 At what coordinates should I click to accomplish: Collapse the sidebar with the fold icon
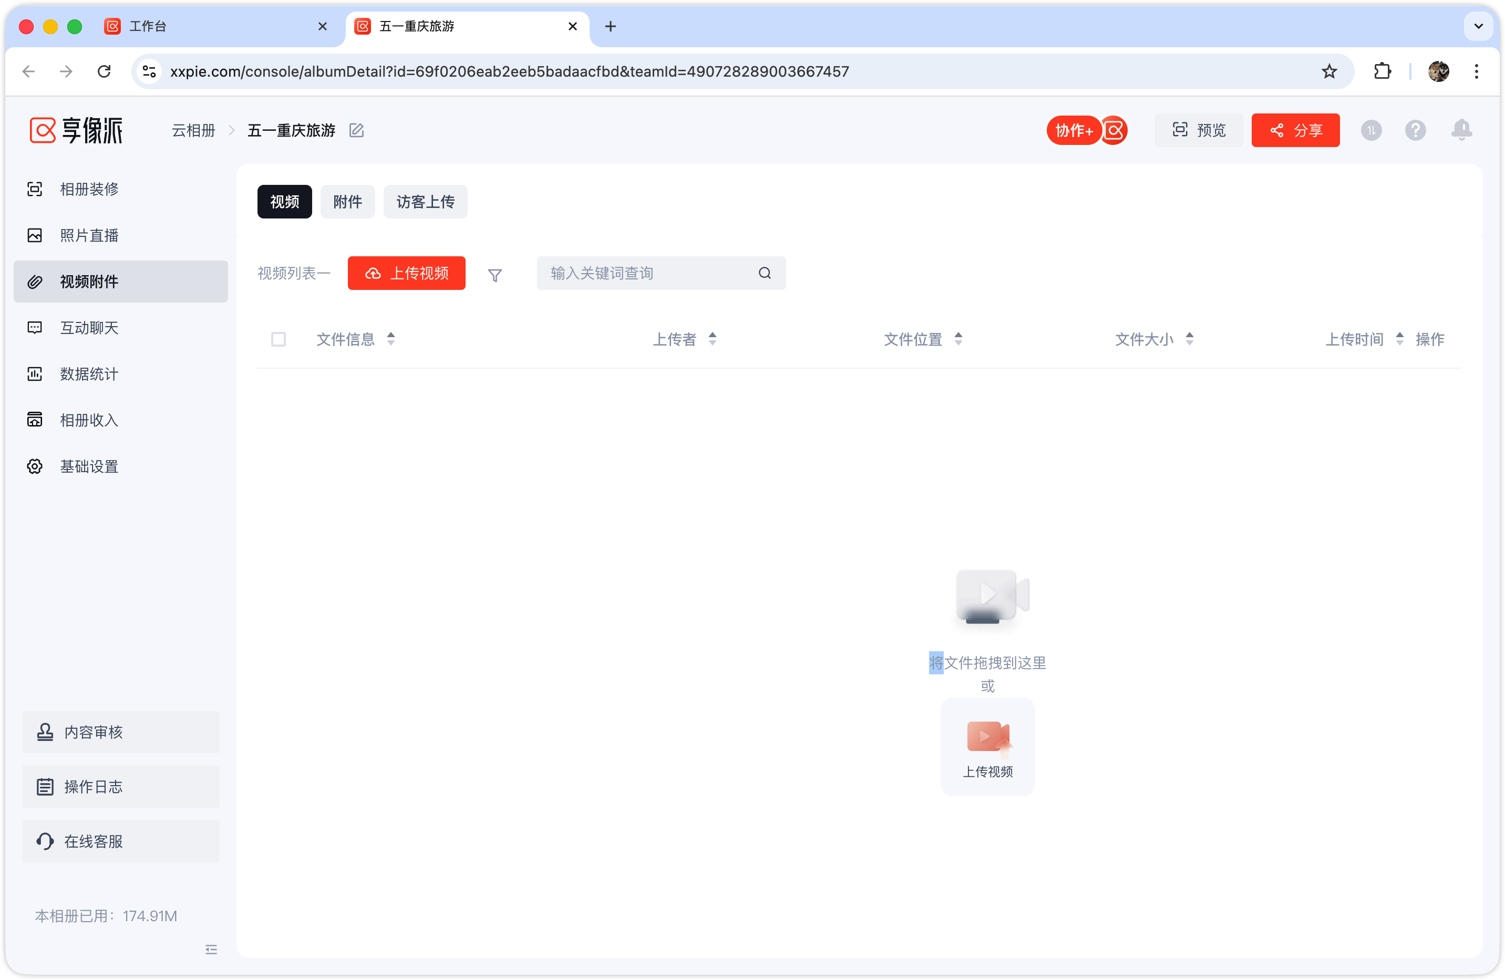click(x=211, y=950)
